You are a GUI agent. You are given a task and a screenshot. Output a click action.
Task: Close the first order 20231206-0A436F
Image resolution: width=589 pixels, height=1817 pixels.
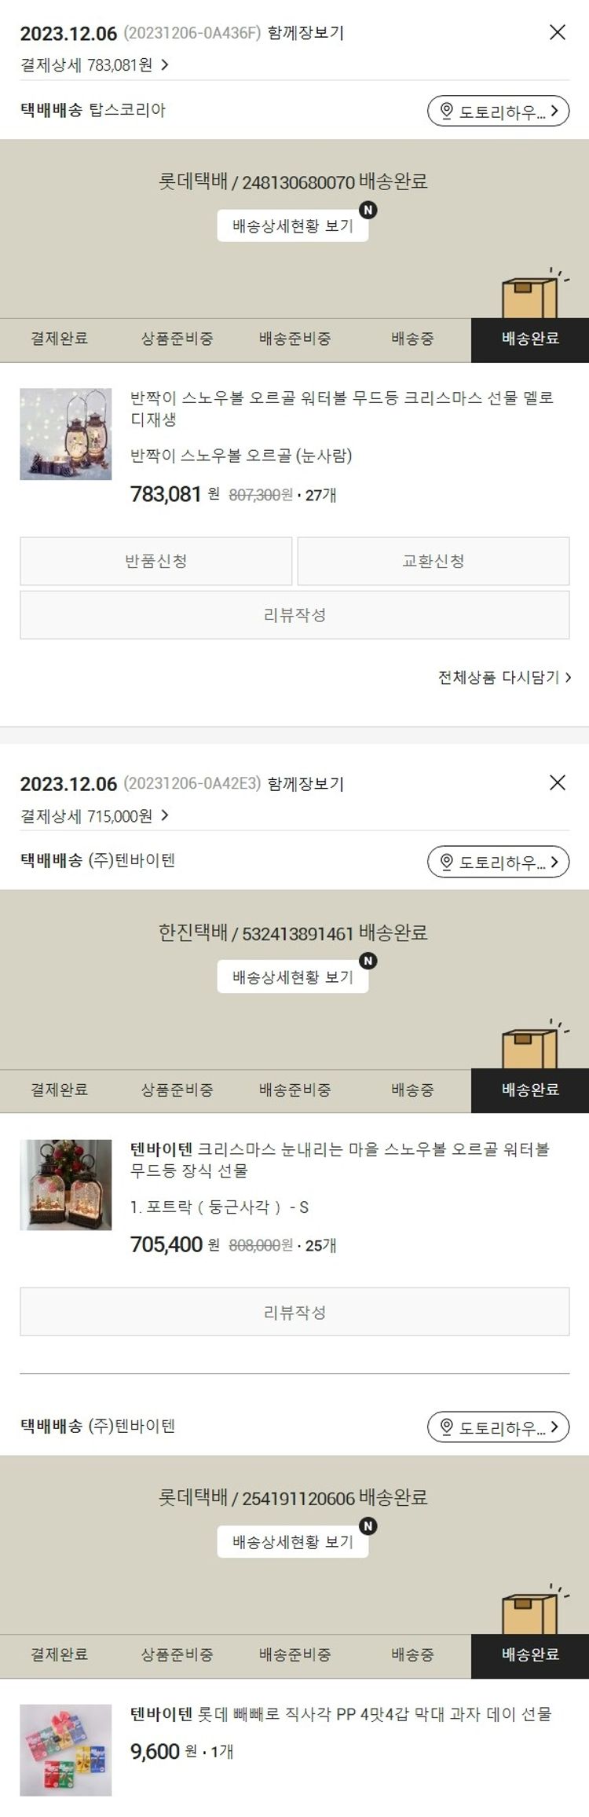click(x=557, y=32)
